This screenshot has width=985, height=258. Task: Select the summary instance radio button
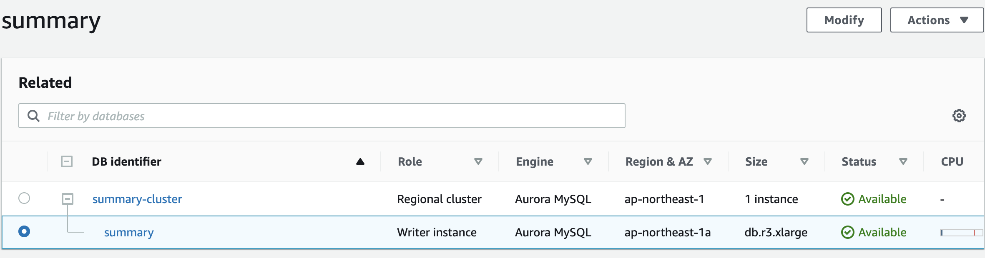pos(24,231)
